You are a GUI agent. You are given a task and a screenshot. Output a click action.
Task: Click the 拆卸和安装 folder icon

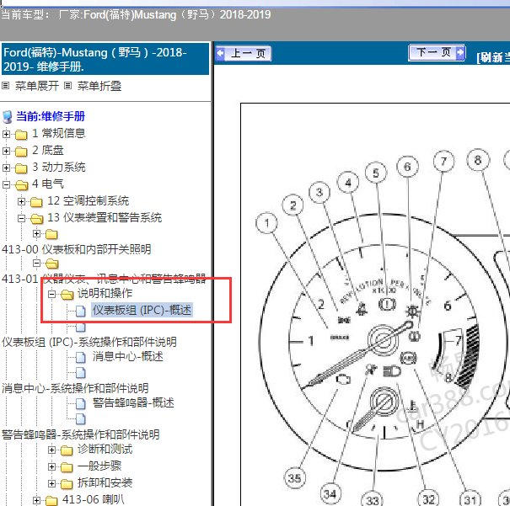pos(67,484)
